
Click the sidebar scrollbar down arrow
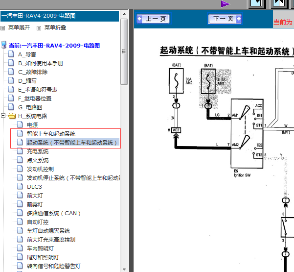tap(124, 269)
